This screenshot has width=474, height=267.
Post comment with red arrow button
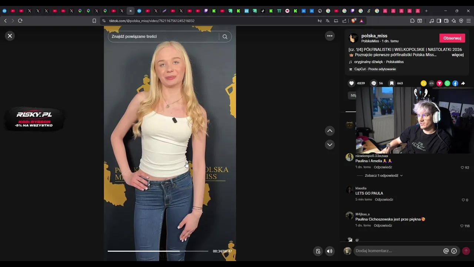(466, 251)
